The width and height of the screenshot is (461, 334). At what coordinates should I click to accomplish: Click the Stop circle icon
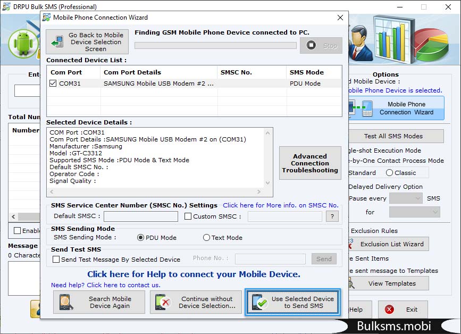click(311, 45)
